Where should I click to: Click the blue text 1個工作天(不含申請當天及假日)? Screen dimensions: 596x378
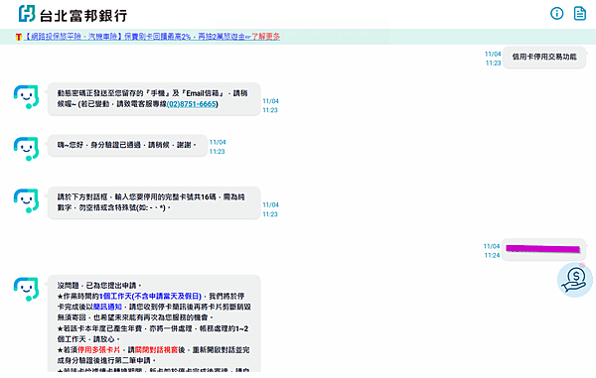click(x=150, y=296)
